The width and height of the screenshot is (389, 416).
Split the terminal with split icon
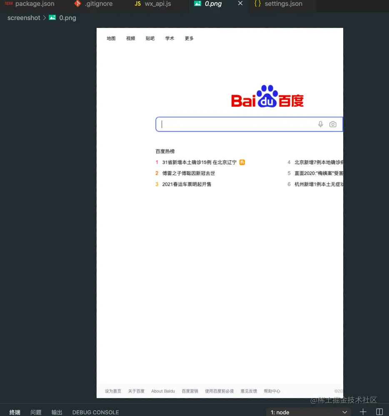[379, 412]
